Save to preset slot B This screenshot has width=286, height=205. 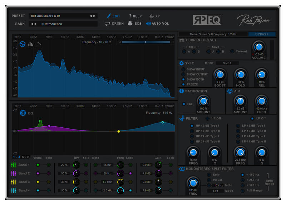[x=218, y=52]
